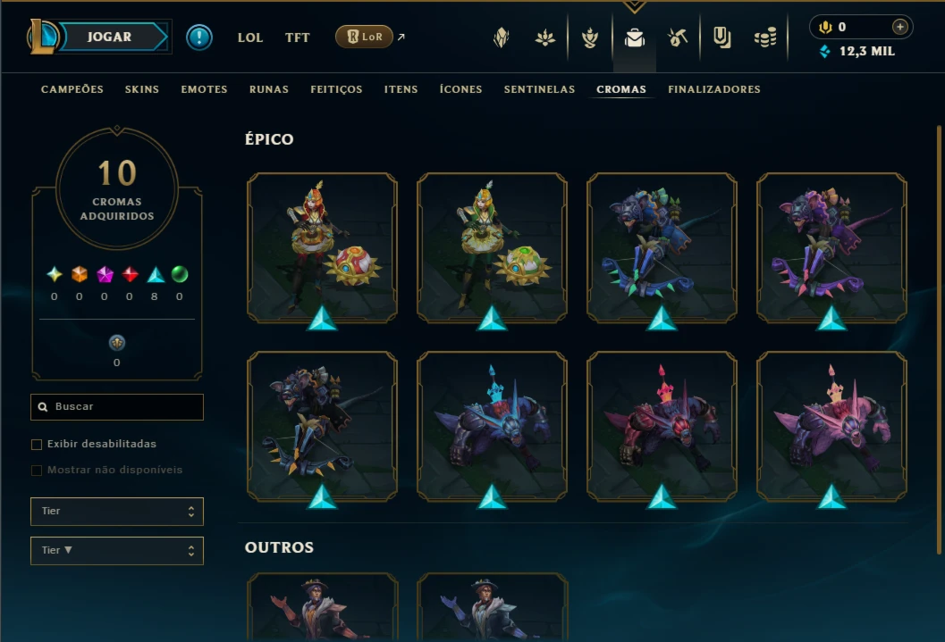Open the profile banner icon
945x642 pixels.
[x=722, y=38]
